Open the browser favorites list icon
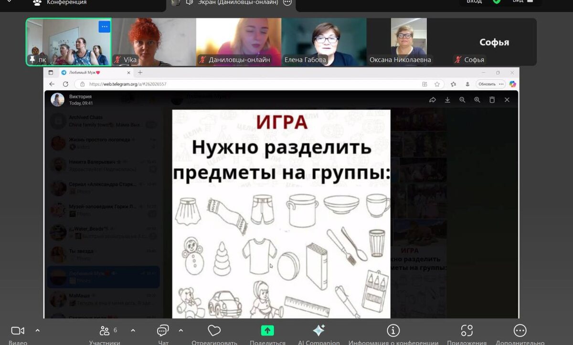 tap(454, 84)
